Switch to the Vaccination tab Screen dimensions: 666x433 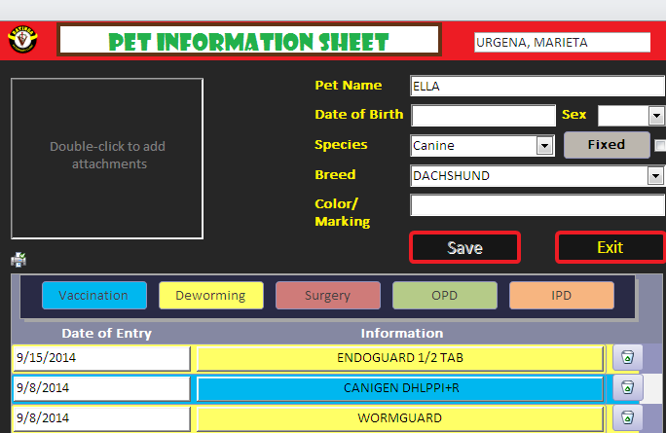(x=93, y=295)
